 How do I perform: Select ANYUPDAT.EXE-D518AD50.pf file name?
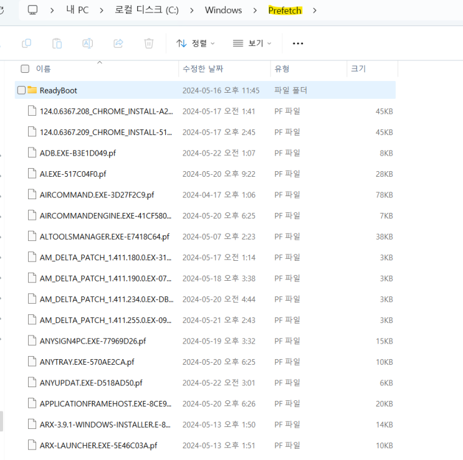[x=91, y=383]
